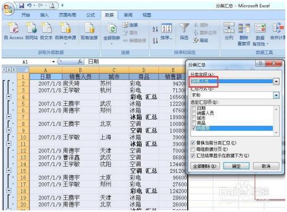Viewport: 287px width, 212px height.
Task: Switch to the 公式 tab
Action: tap(90, 15)
